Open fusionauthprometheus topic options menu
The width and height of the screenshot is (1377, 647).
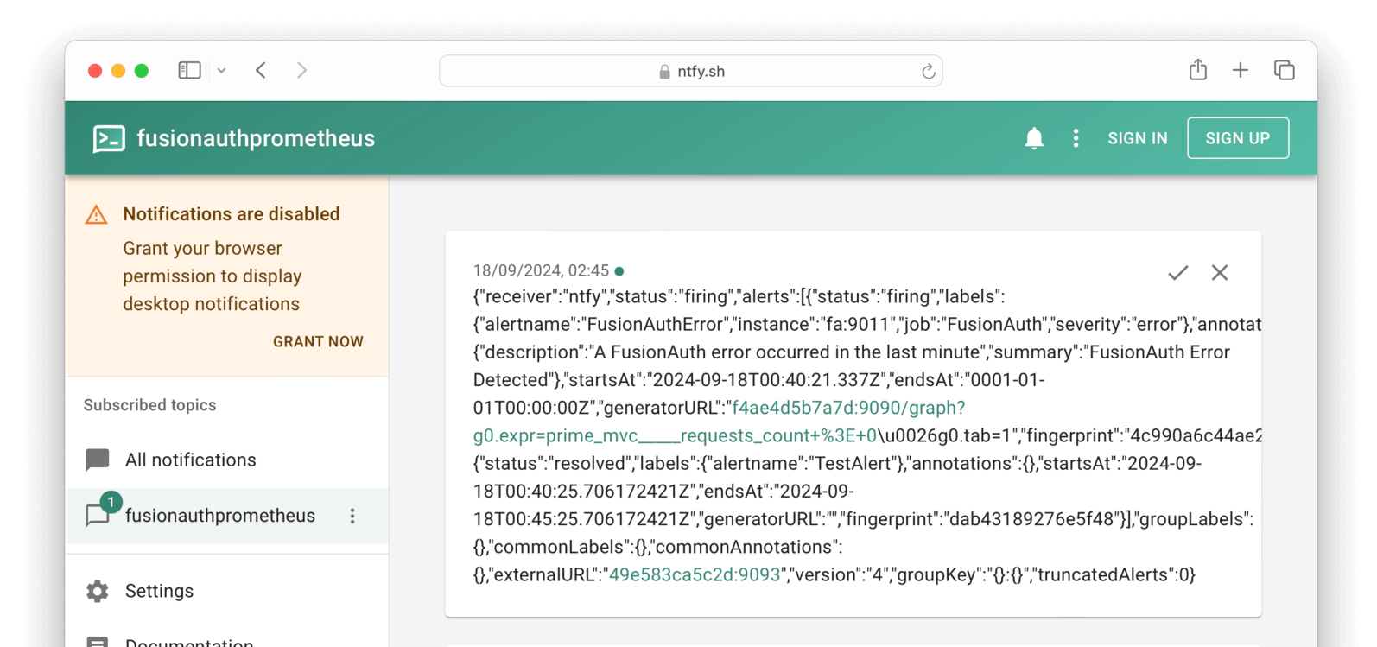coord(352,516)
